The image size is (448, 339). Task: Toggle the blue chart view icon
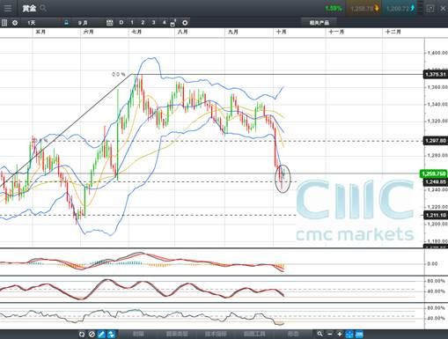coord(359,334)
